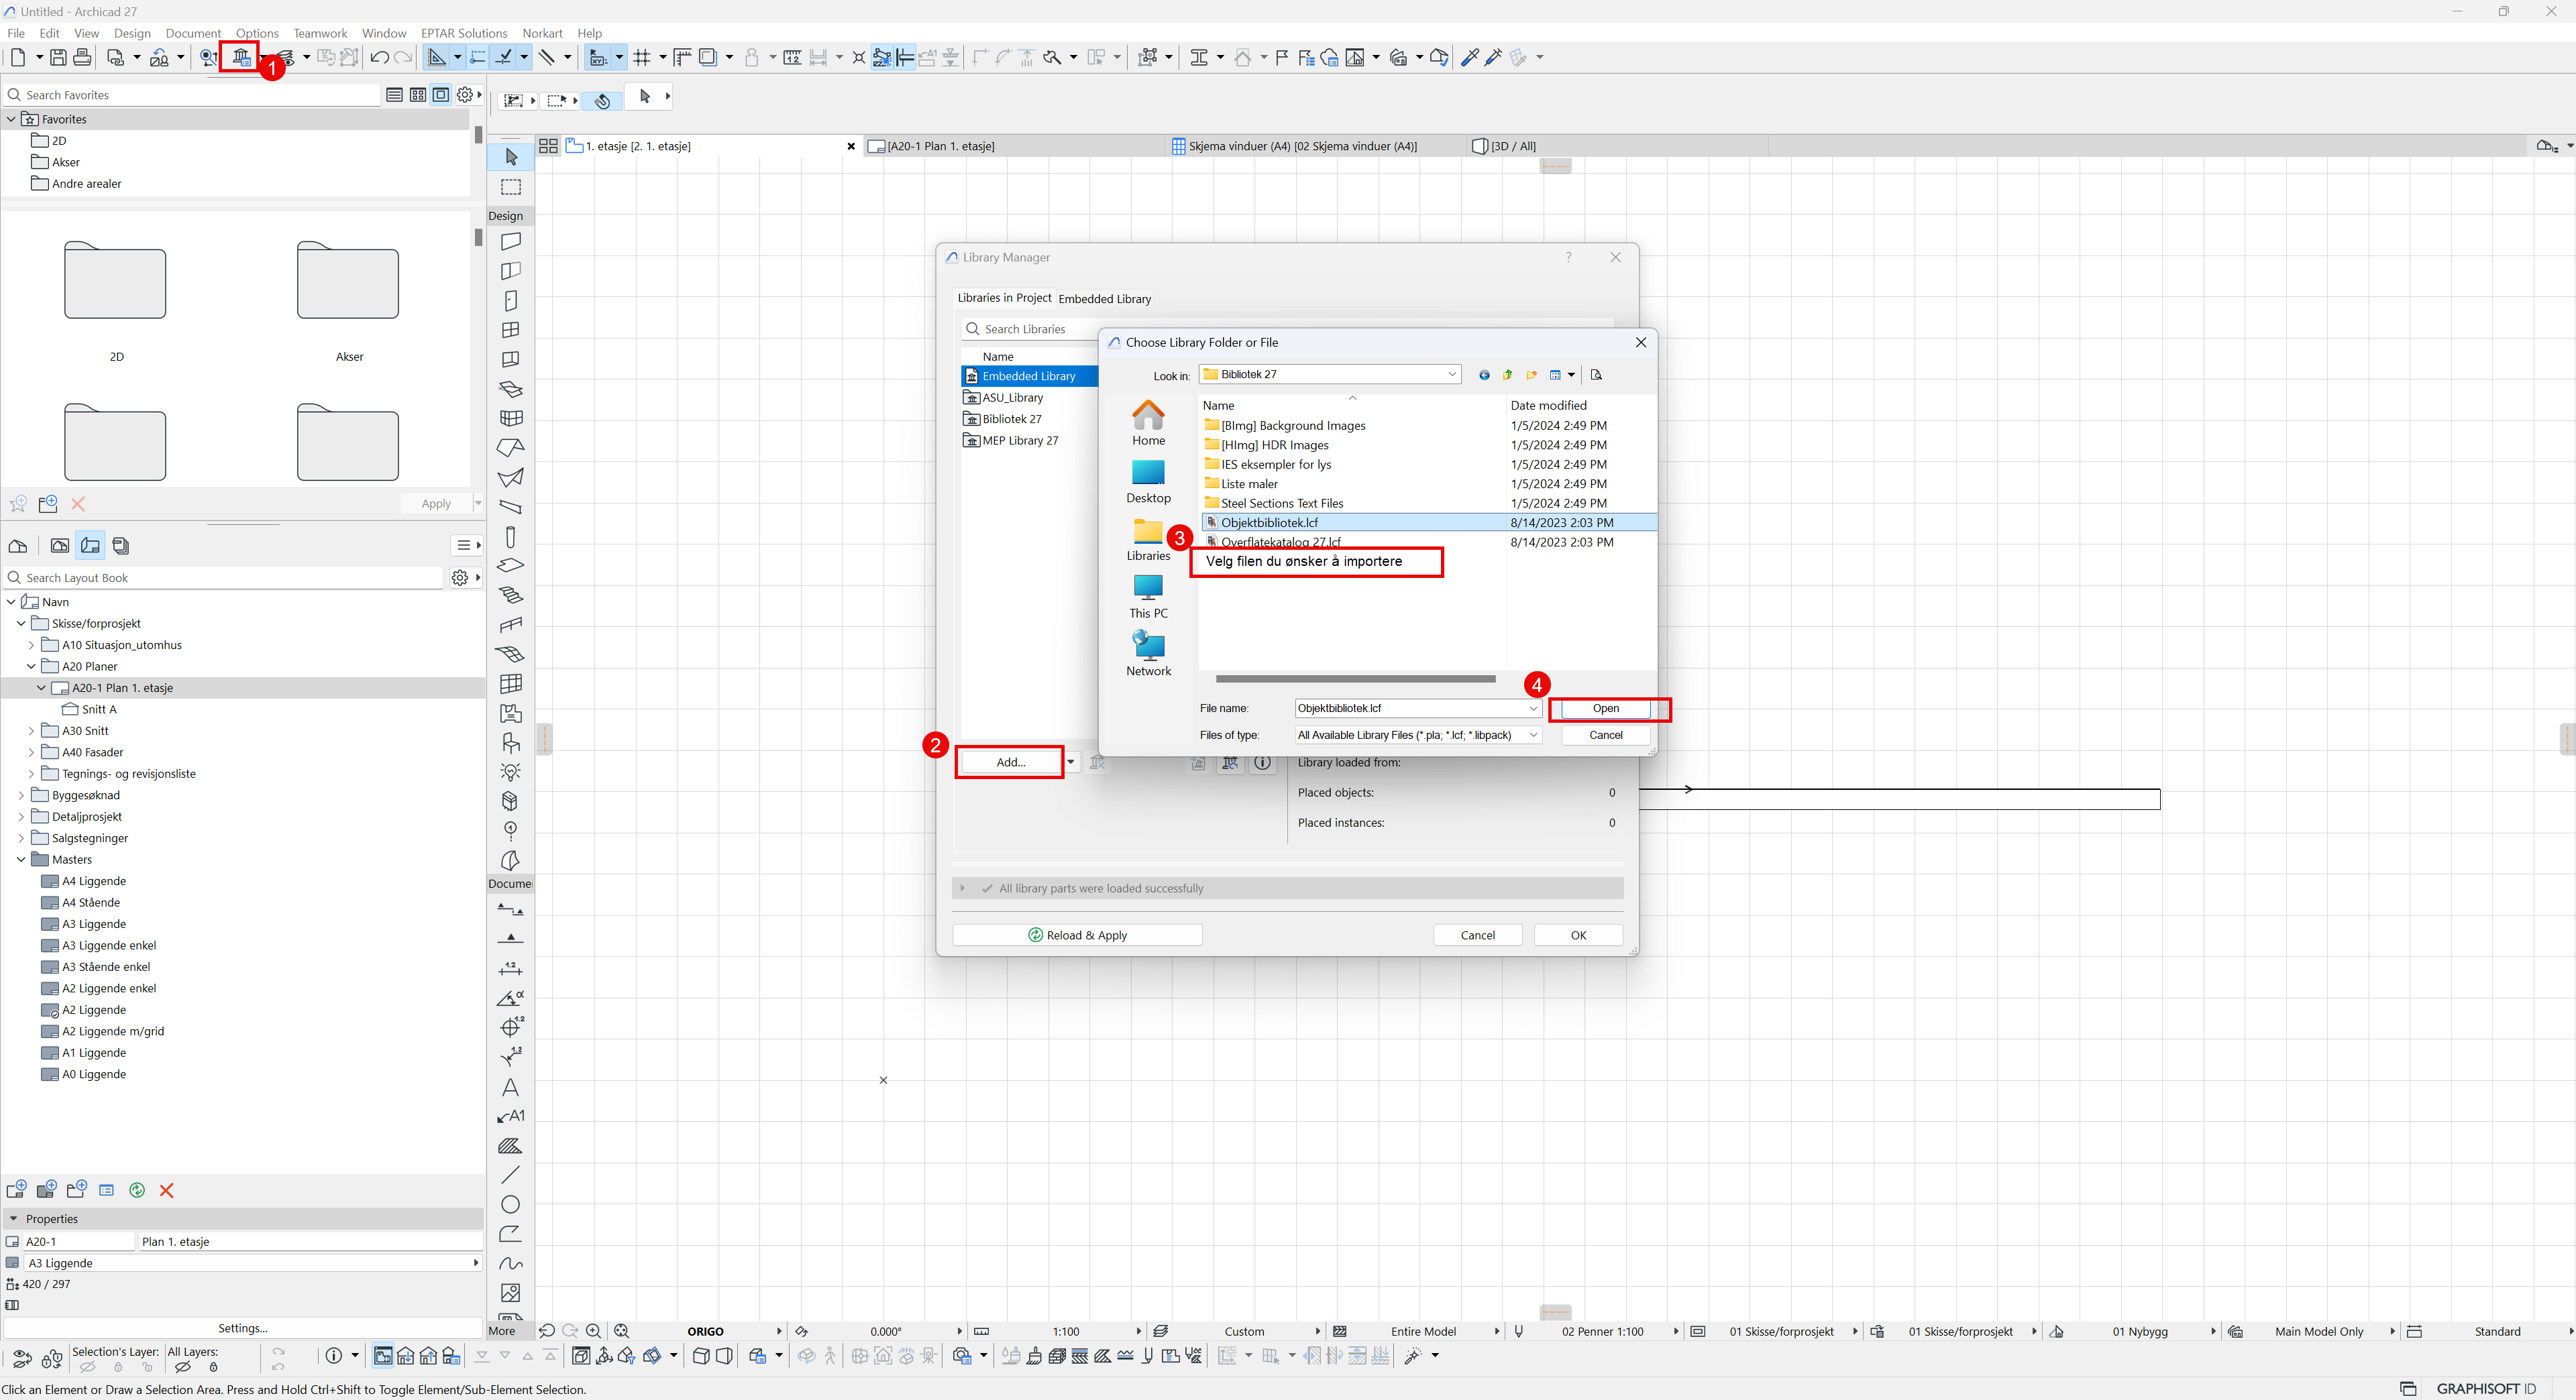Click the Library Manager toolbar icon

[x=241, y=57]
